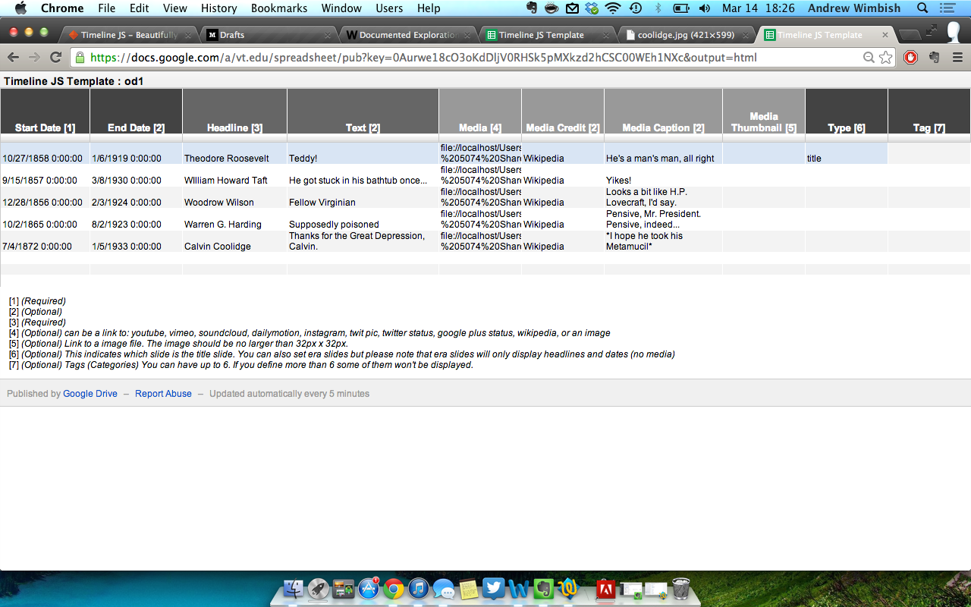Close the Drafts tab
Image resolution: width=971 pixels, height=607 pixels.
click(328, 36)
